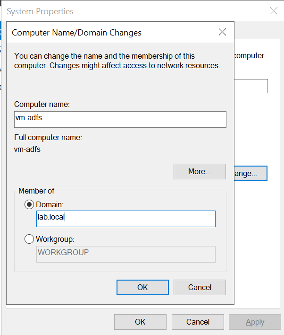Click the partially hidden field in System Properties
Screen dimensions: 284x335
pyautogui.click(x=251, y=86)
